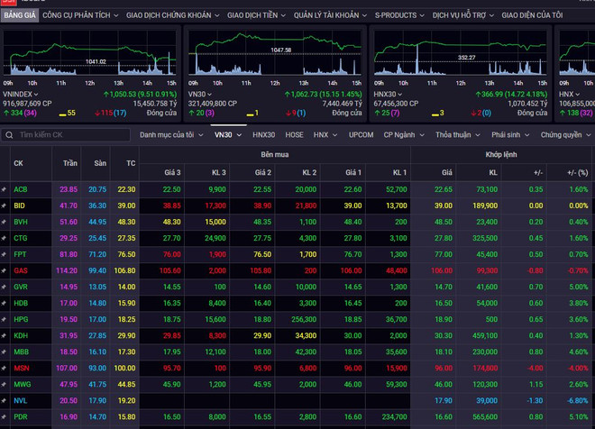Pin the BID stock row
This screenshot has width=595, height=429.
pos(5,205)
